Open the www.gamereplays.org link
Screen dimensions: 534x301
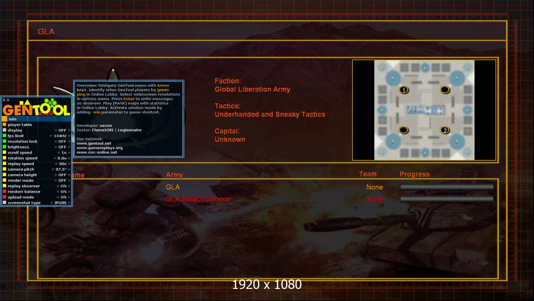(x=100, y=147)
